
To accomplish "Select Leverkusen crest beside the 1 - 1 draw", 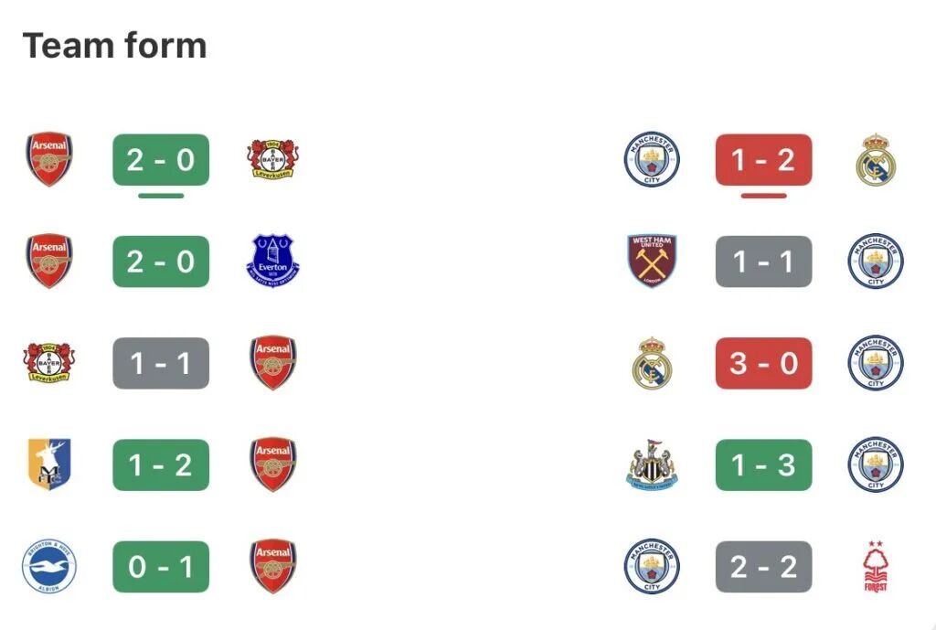I will click(49, 363).
